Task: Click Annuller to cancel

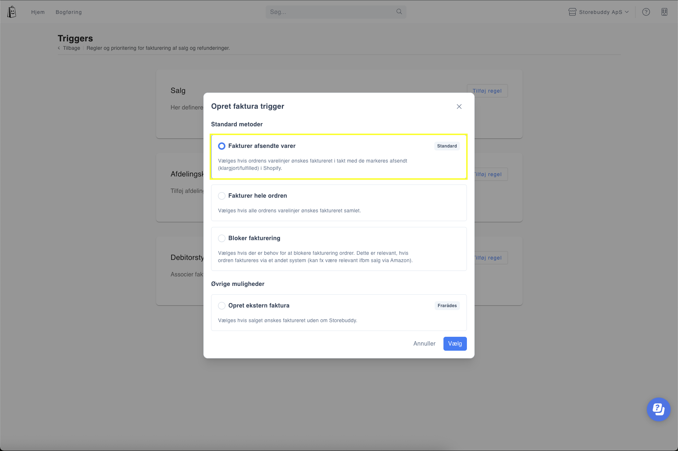Action: (x=424, y=344)
